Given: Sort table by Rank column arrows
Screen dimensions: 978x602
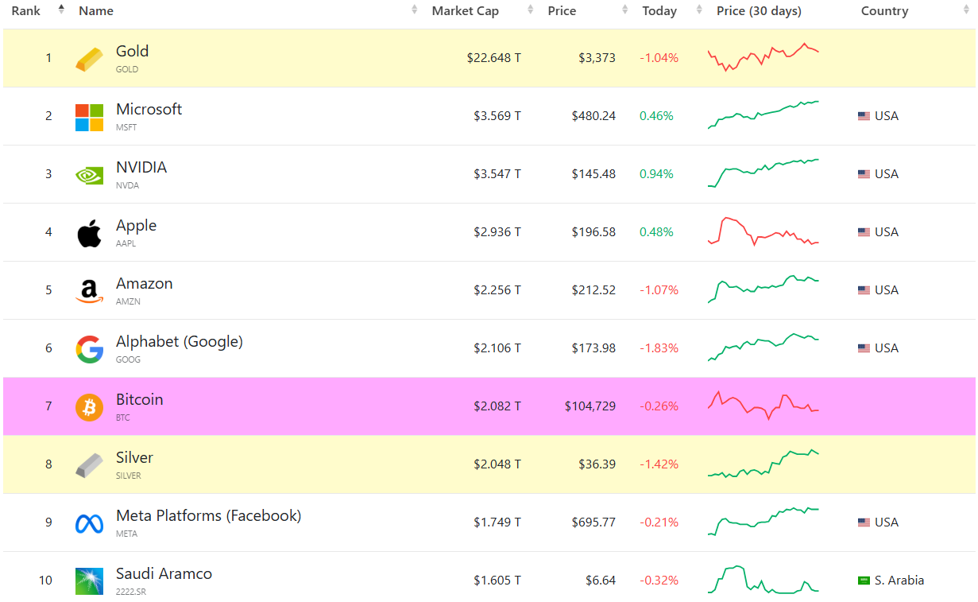Looking at the screenshot, I should pyautogui.click(x=61, y=10).
